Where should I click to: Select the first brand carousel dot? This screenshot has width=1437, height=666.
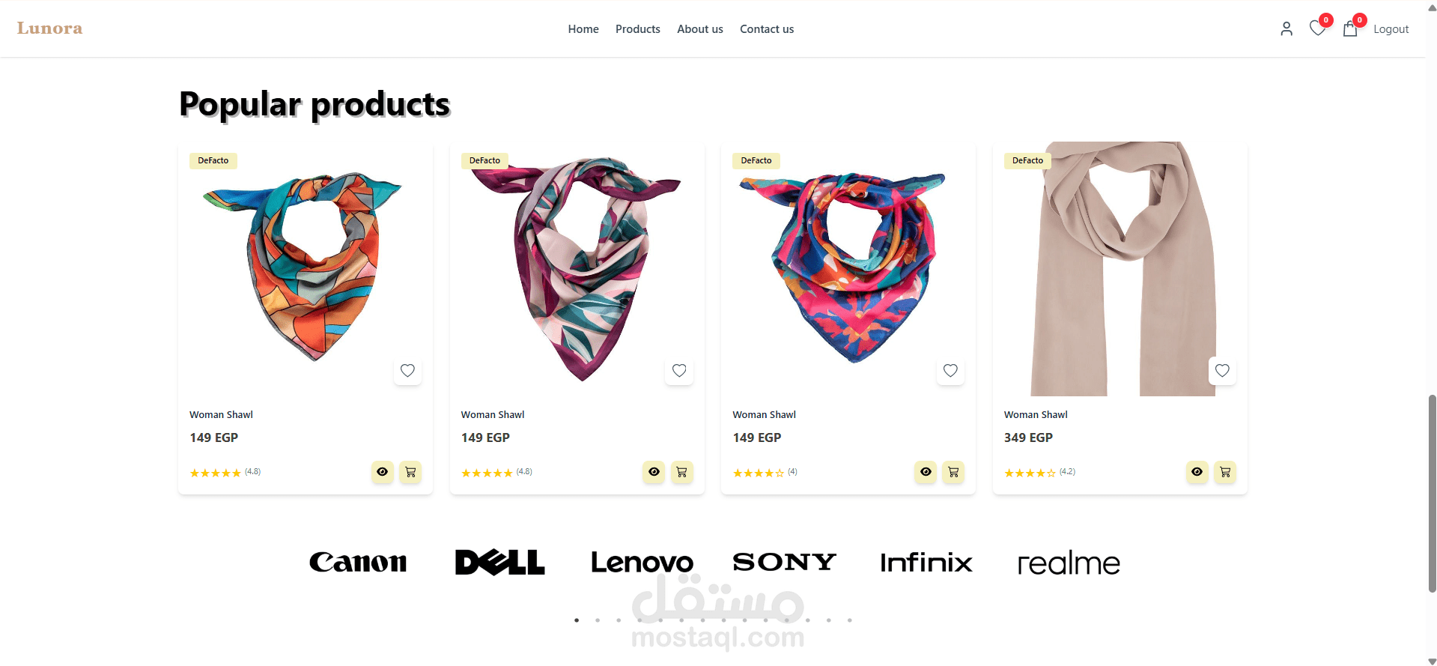(x=577, y=620)
